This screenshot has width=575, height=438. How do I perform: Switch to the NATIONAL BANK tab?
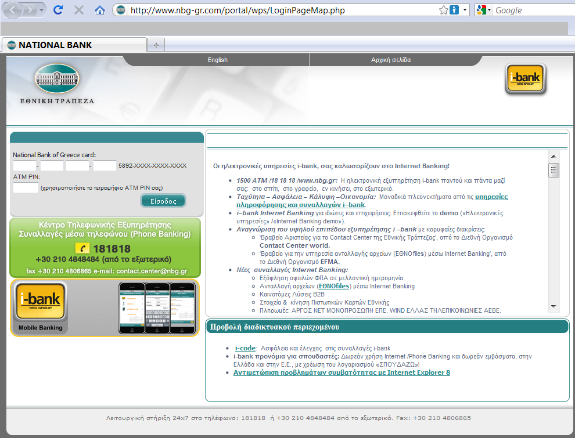pyautogui.click(x=74, y=45)
